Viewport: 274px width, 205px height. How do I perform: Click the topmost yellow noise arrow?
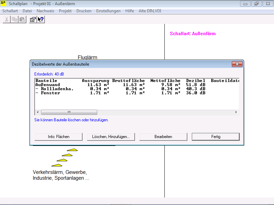pos(72,150)
